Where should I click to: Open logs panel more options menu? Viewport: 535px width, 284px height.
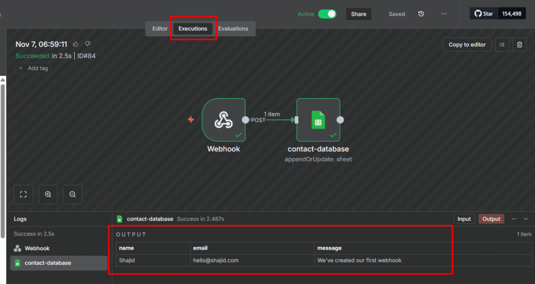[x=514, y=219]
